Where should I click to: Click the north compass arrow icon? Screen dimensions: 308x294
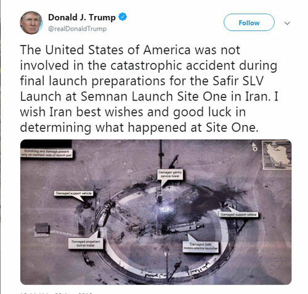point(254,147)
